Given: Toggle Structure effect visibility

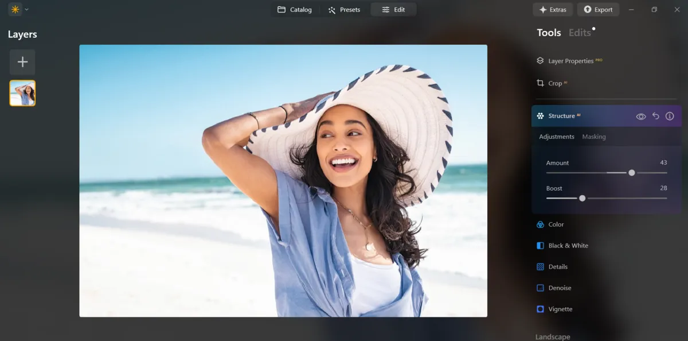Looking at the screenshot, I should pyautogui.click(x=640, y=115).
